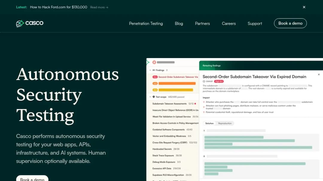The width and height of the screenshot is (323, 181).
Task: Open the Penetration Testing menu item
Action: point(146,24)
